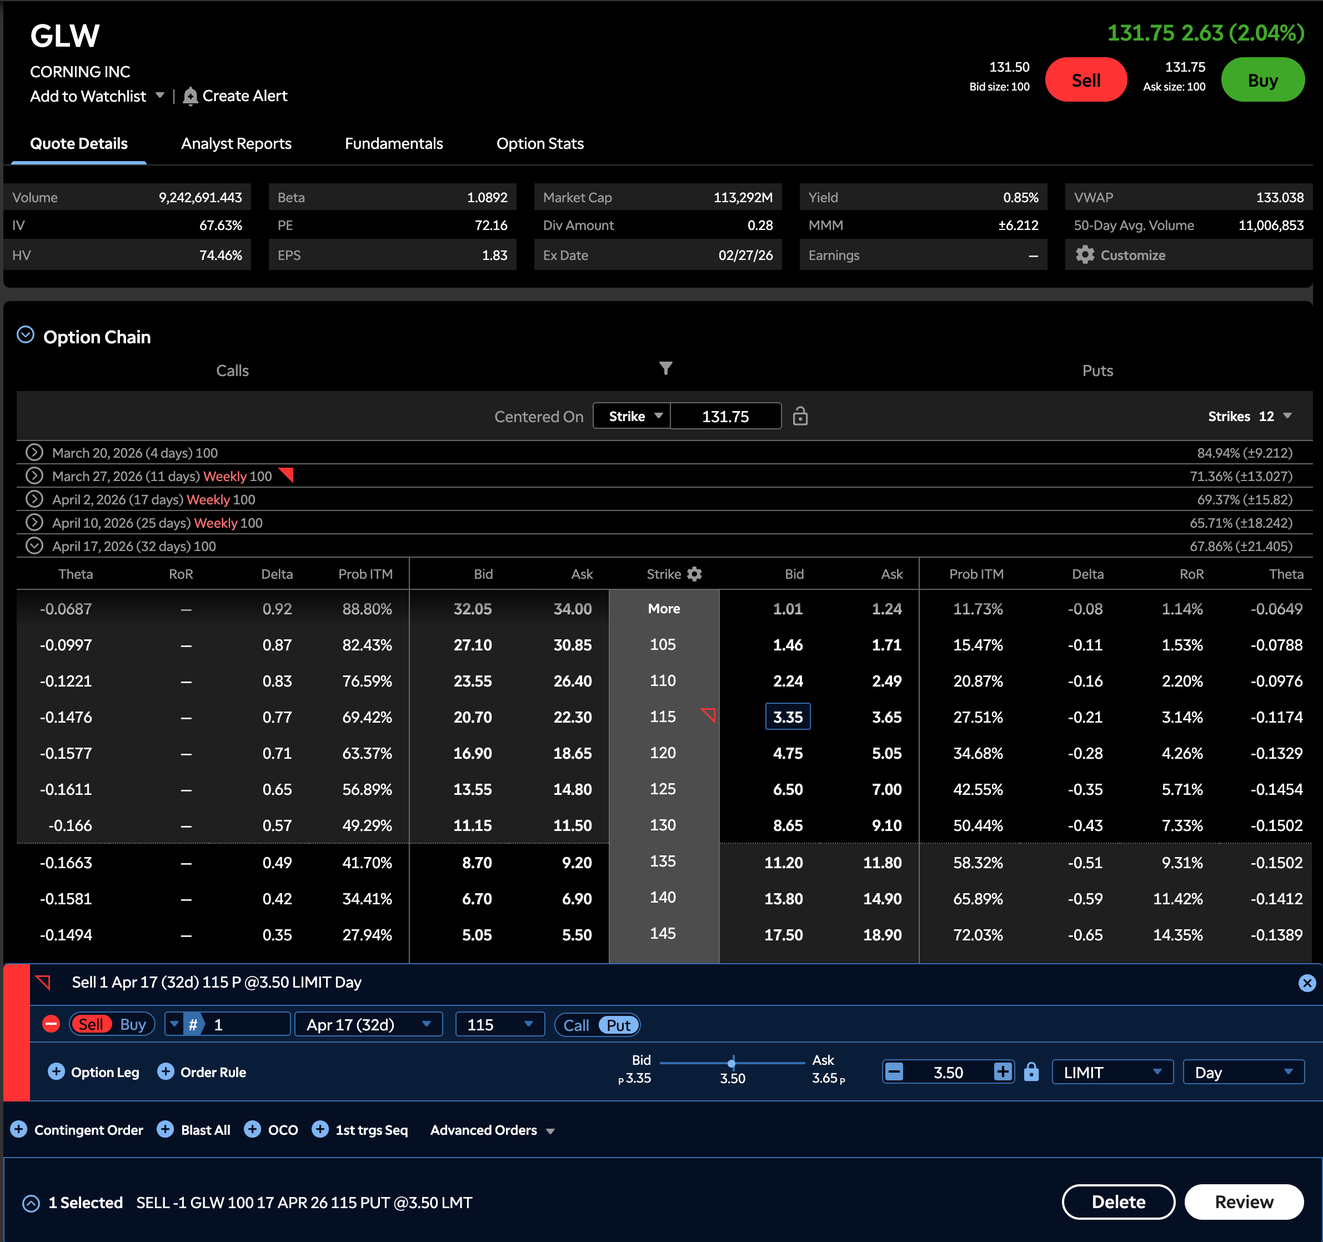Switch to the Analyst Reports tab
Image resolution: width=1323 pixels, height=1242 pixels.
236,144
